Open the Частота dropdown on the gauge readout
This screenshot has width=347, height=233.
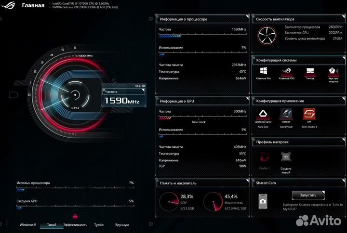click(x=123, y=91)
